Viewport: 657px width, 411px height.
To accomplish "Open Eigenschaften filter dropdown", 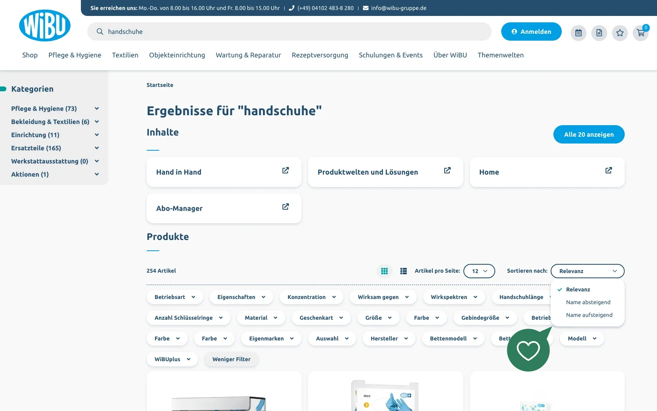I will pyautogui.click(x=241, y=297).
